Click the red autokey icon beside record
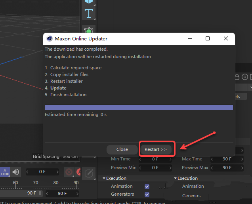Screen dimensions: 252x204 point(78,172)
